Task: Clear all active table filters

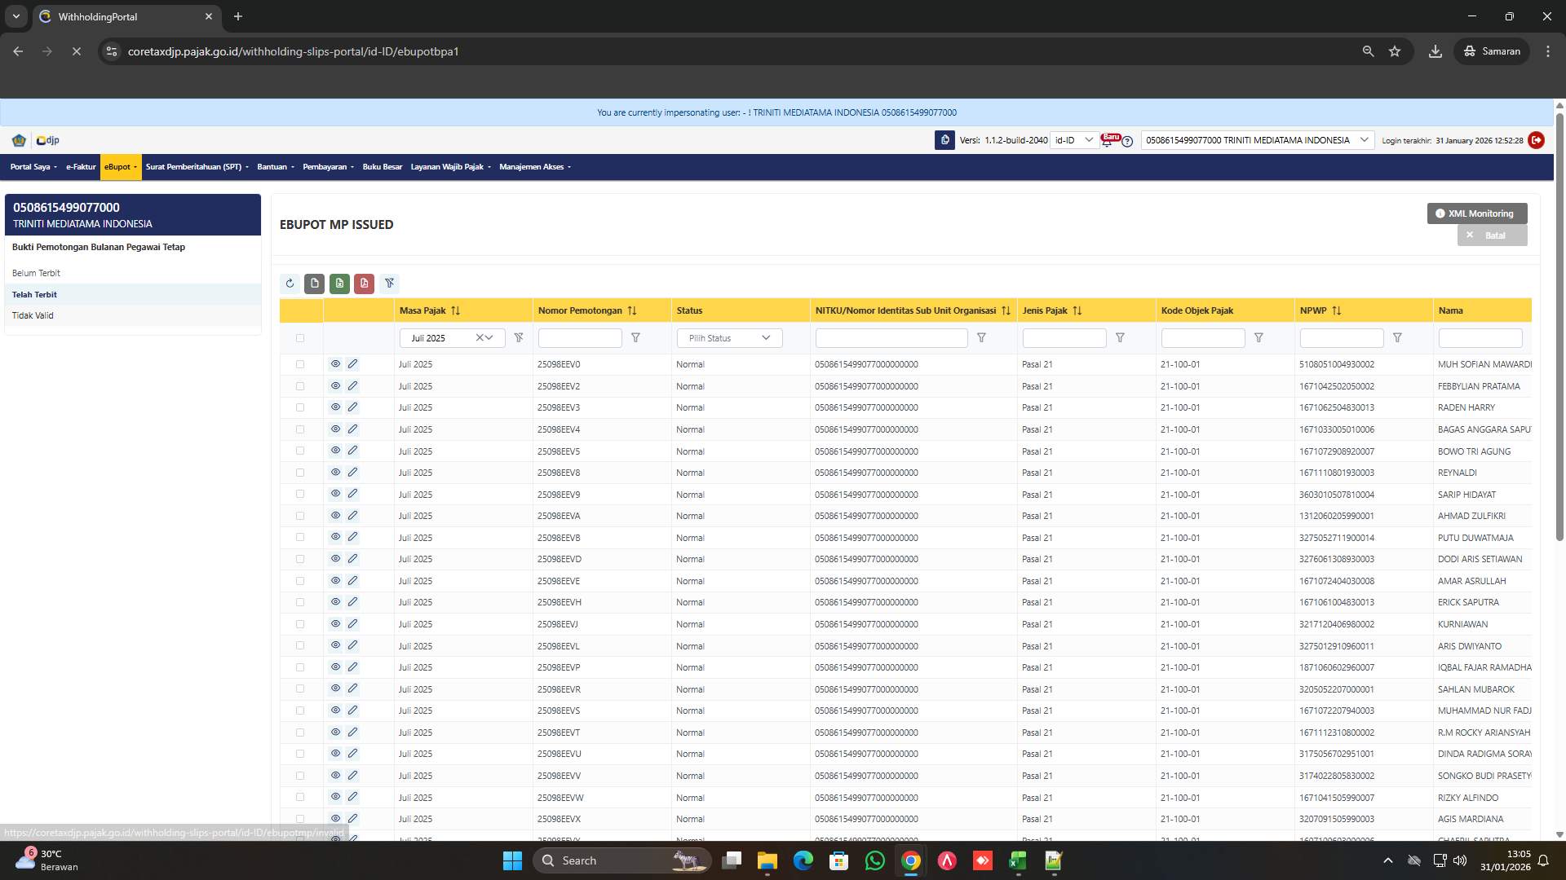Action: pos(390,283)
